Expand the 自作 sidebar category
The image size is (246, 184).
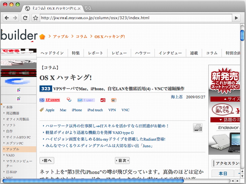[x=9, y=131]
